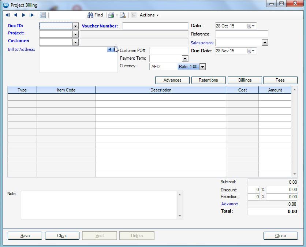Click the Voucher Number field

155,26
